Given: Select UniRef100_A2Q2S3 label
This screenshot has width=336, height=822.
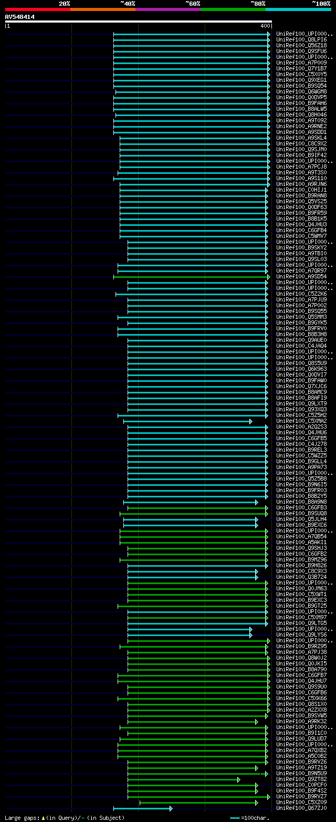Looking at the screenshot, I should click(x=301, y=426).
